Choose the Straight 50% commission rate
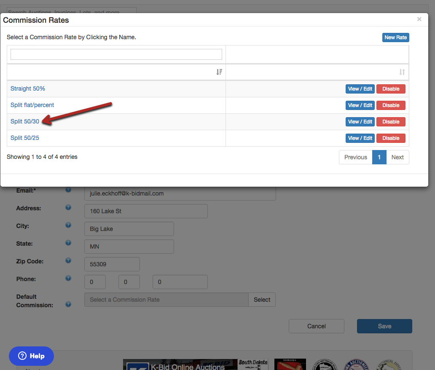435x370 pixels. coord(28,88)
